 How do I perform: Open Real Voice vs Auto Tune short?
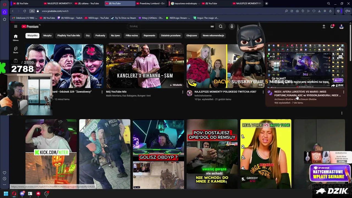(266, 154)
